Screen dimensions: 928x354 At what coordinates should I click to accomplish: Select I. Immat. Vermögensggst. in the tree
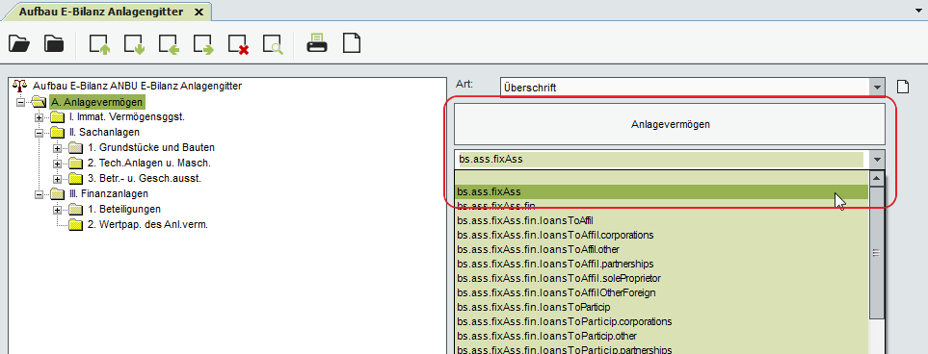click(x=127, y=117)
